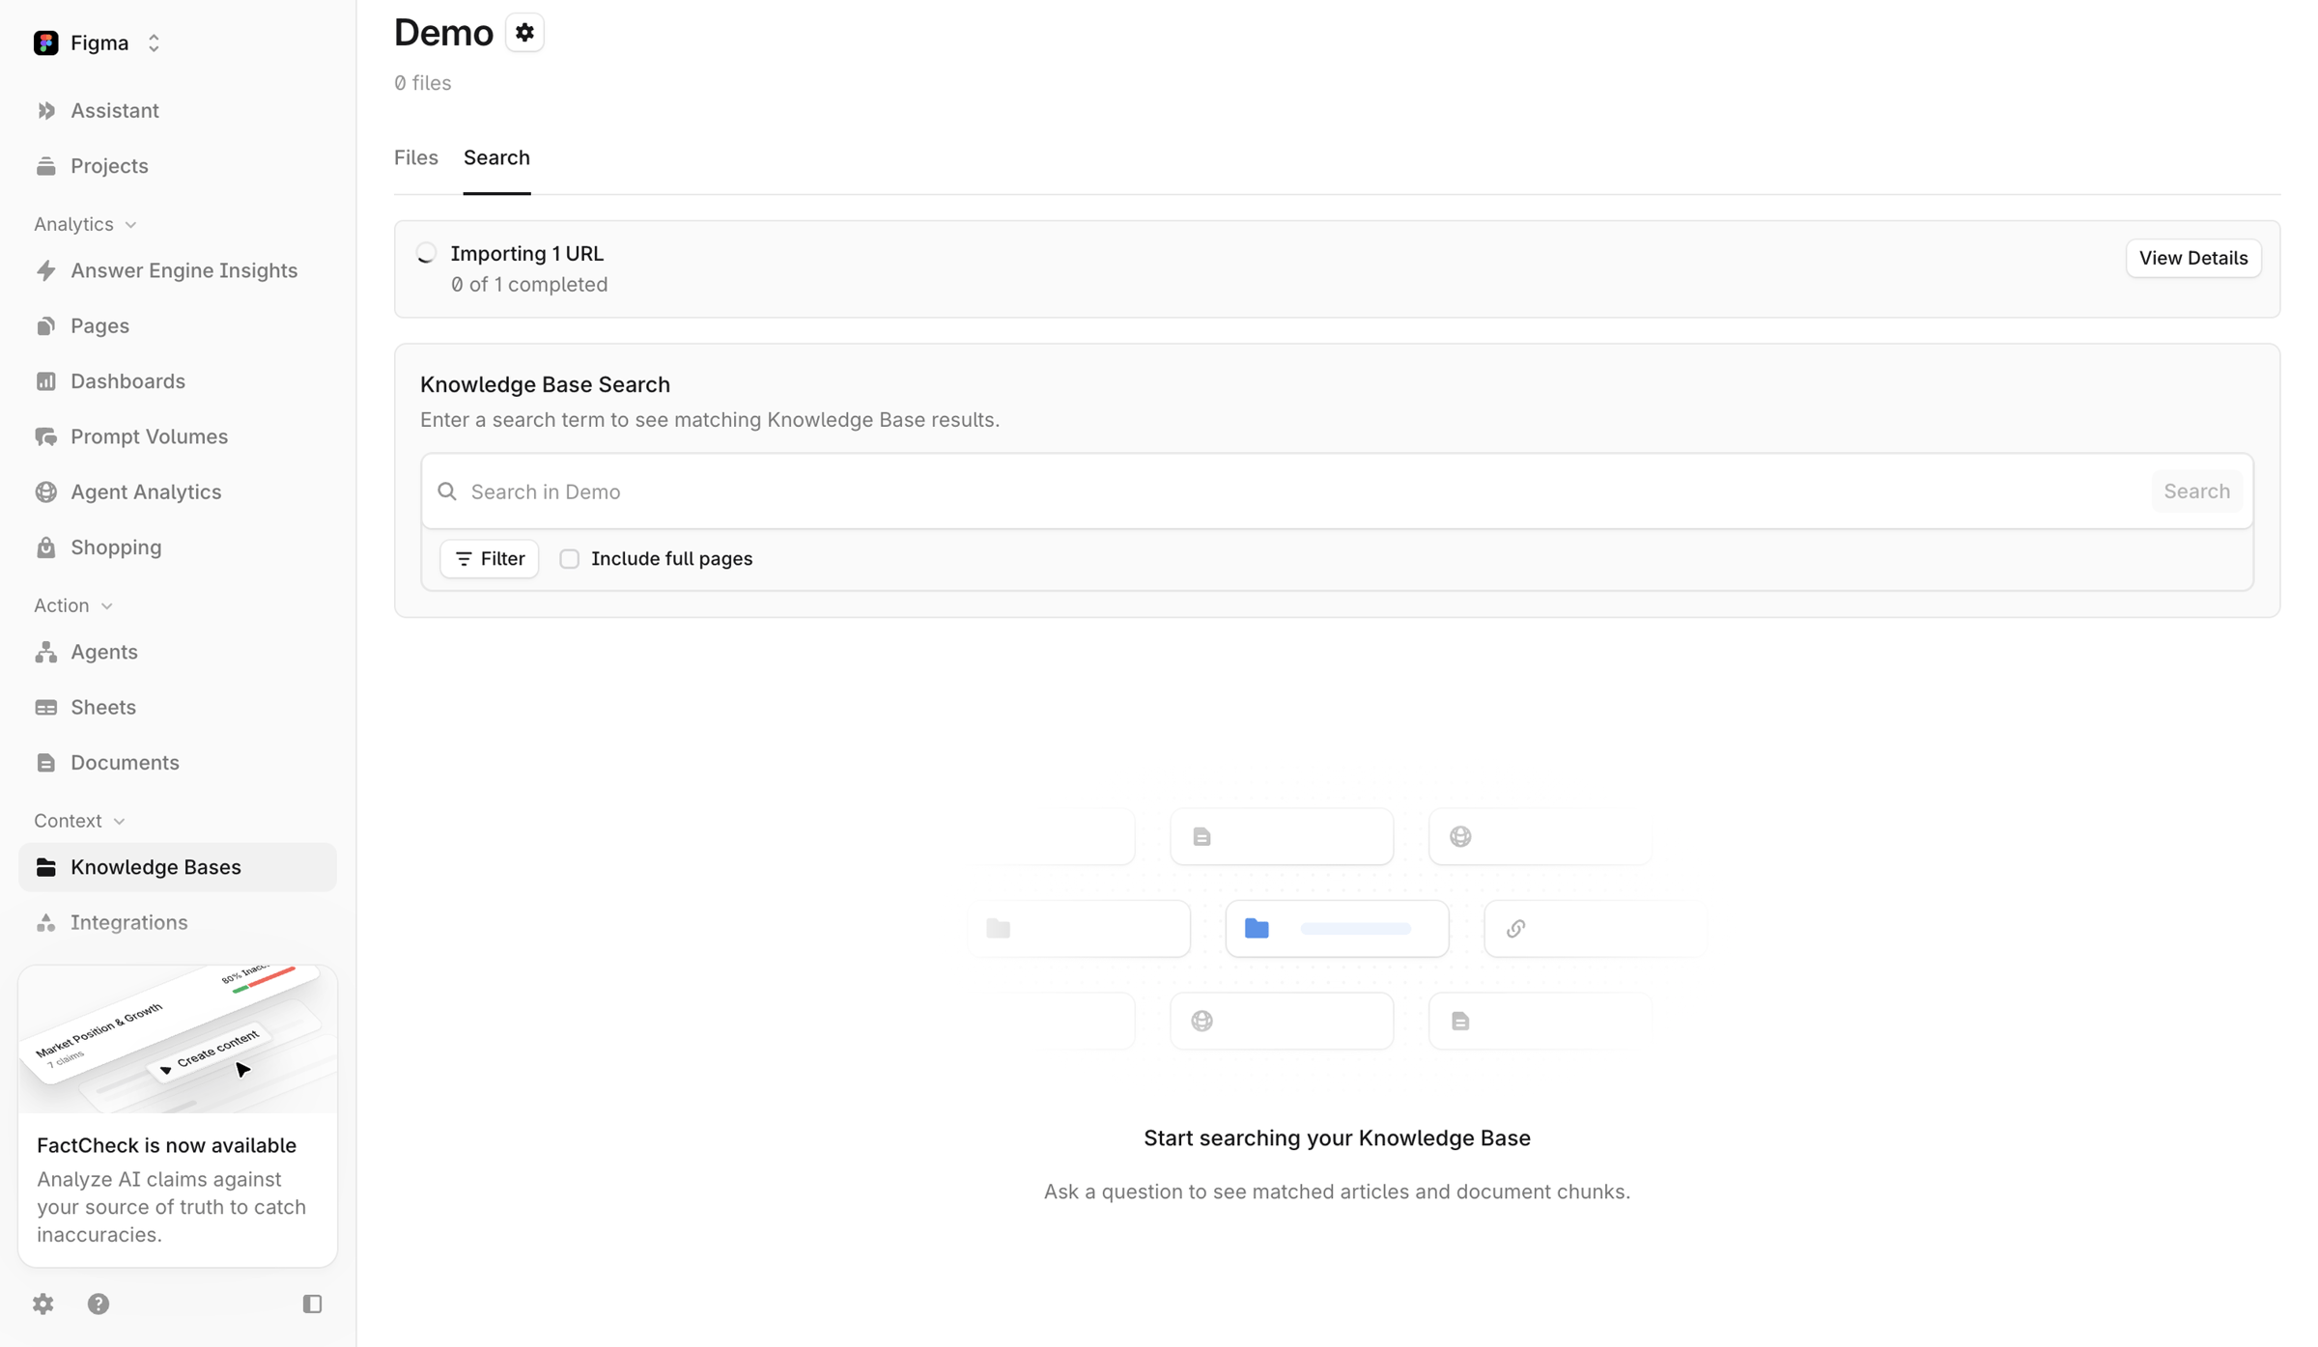
Task: Collapse the Analytics section
Action: (x=85, y=224)
